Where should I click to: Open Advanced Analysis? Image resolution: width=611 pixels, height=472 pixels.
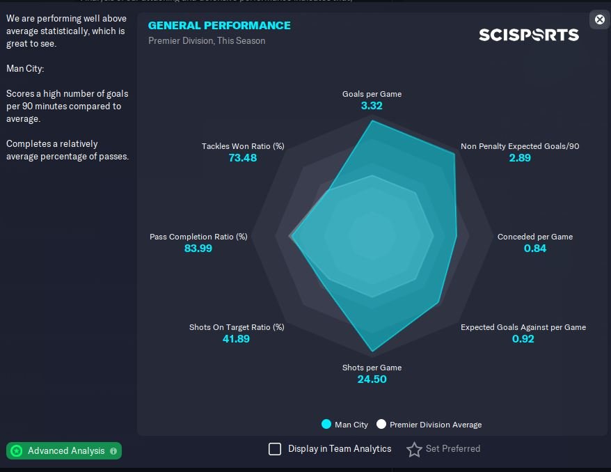click(x=65, y=451)
